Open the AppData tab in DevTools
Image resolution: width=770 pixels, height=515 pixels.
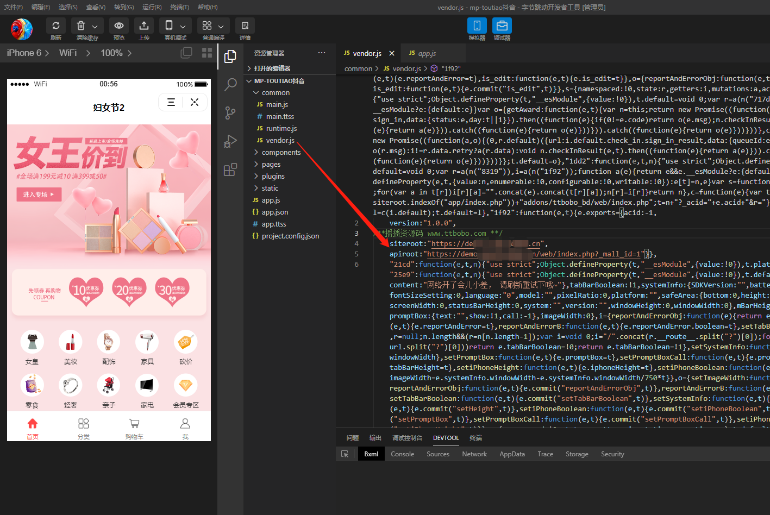512,454
